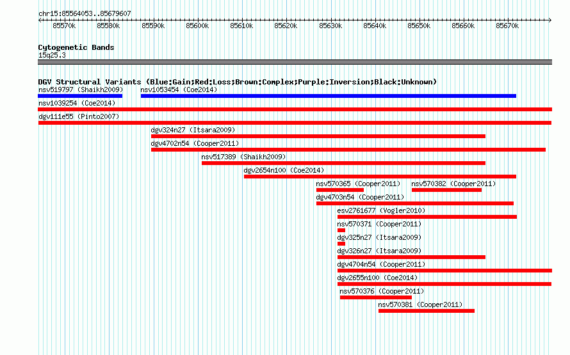Click the 85620k ruler tick label
570x355 pixels.
tap(286, 26)
